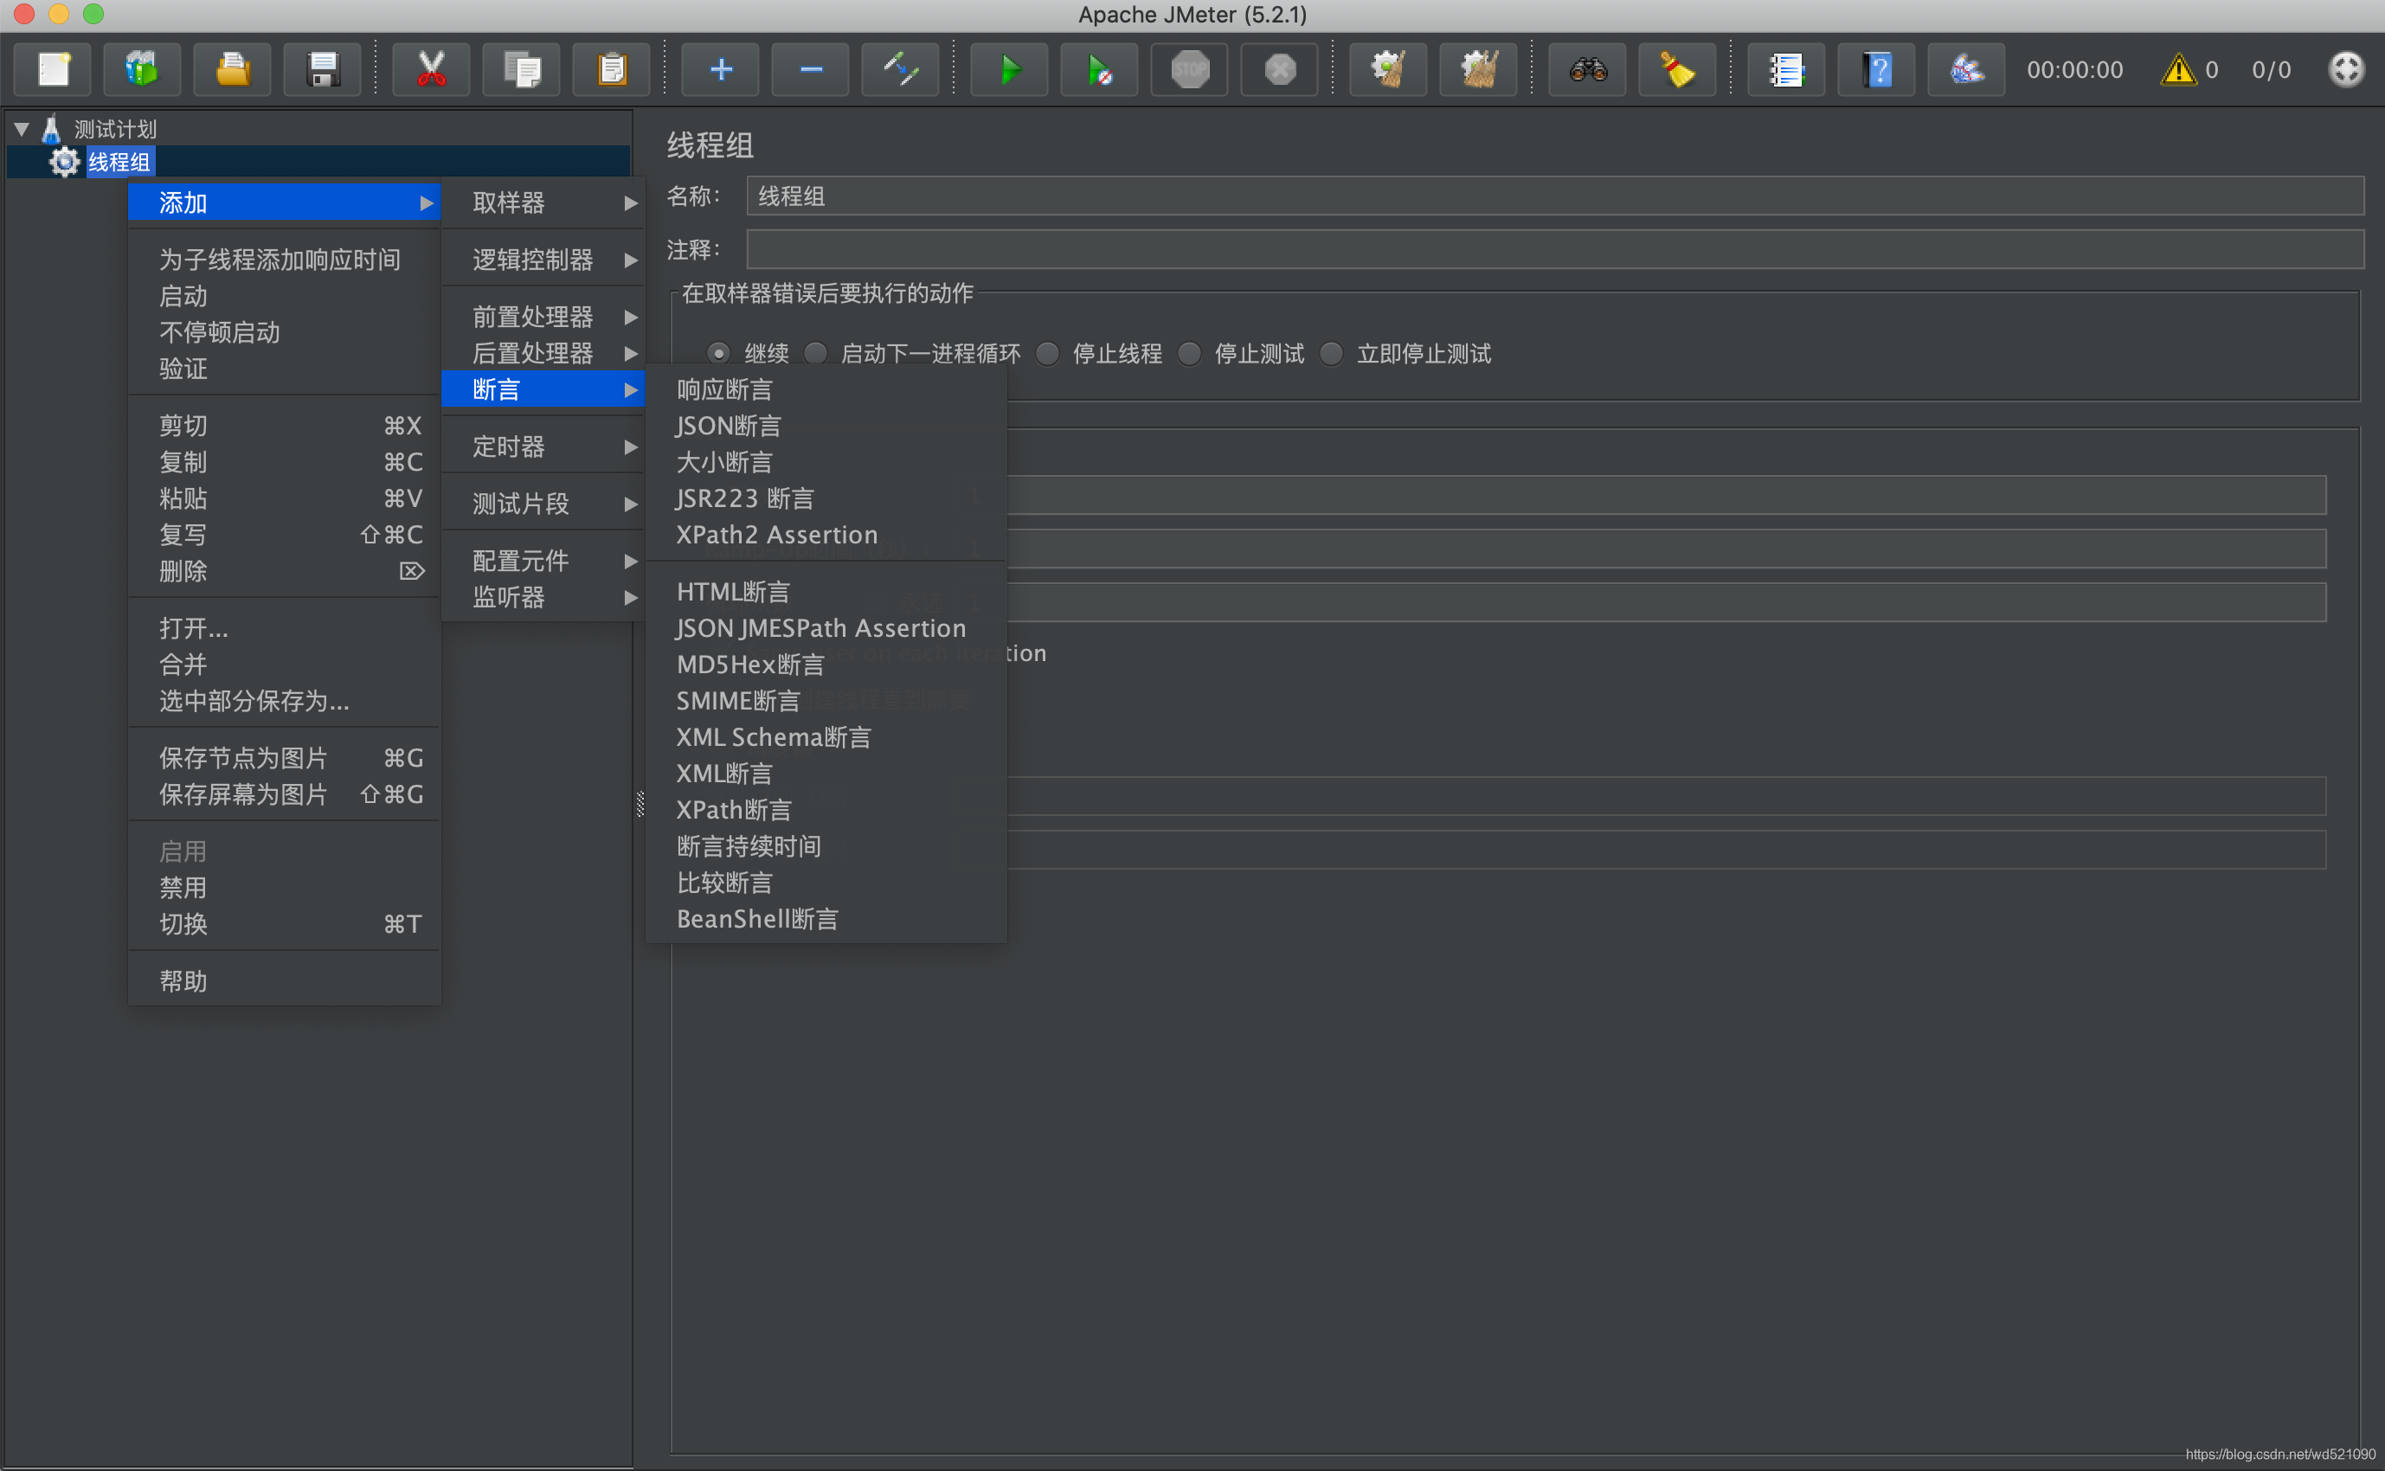Choose the 立即停止测试 radio button
Image resolution: width=2385 pixels, height=1471 pixels.
pos(1333,353)
